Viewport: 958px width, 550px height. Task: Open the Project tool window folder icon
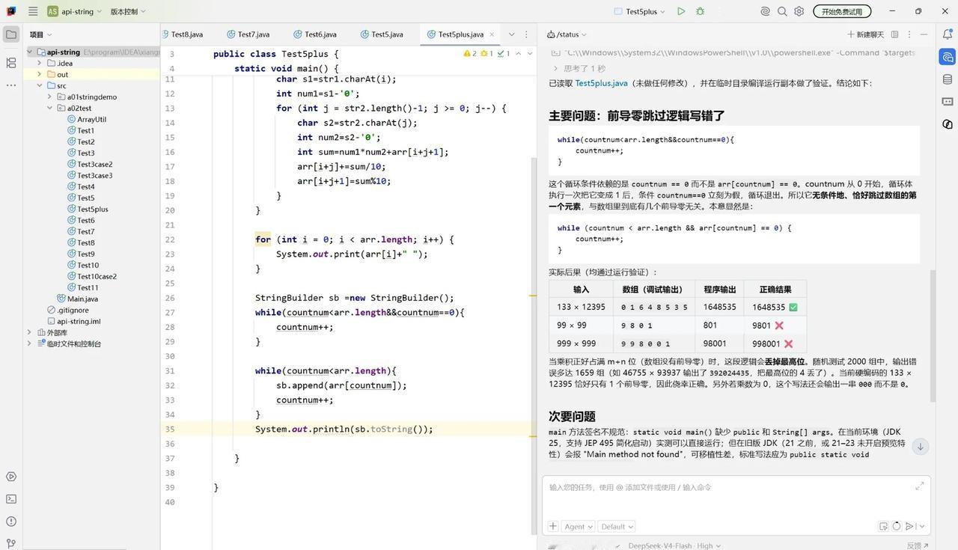(11, 34)
